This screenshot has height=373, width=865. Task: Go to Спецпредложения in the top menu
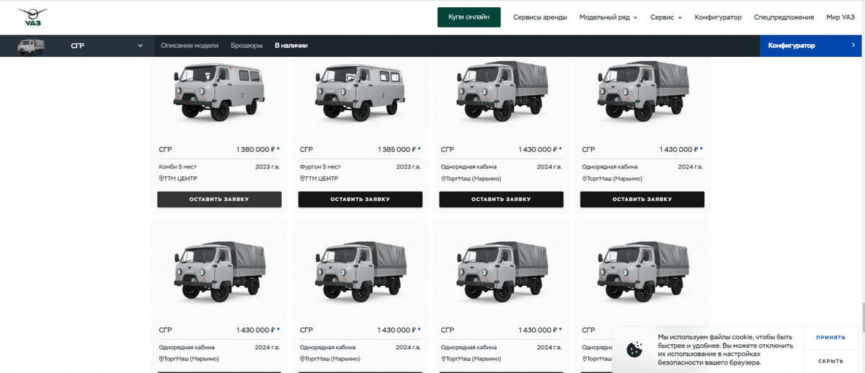coord(784,17)
